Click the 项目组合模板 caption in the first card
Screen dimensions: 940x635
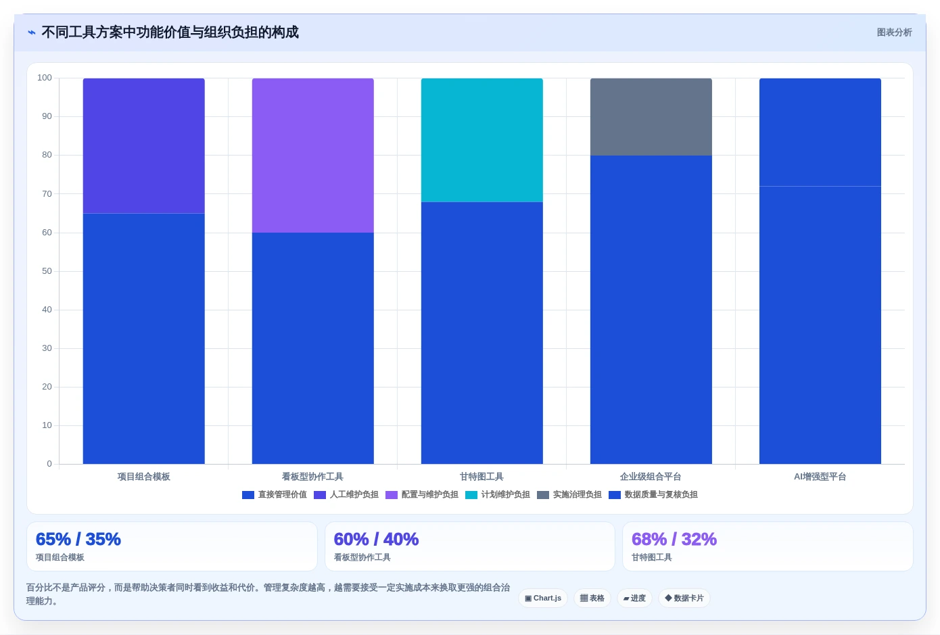tap(60, 558)
